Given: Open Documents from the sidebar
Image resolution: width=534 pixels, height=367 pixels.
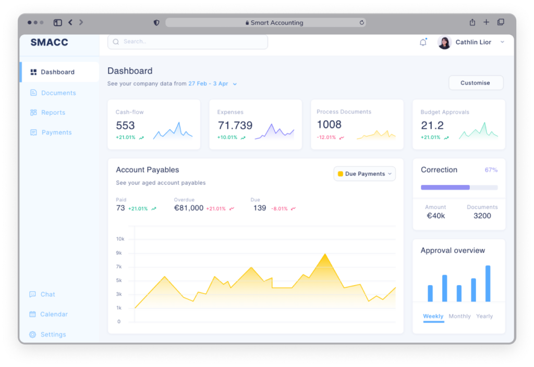Looking at the screenshot, I should 58,93.
